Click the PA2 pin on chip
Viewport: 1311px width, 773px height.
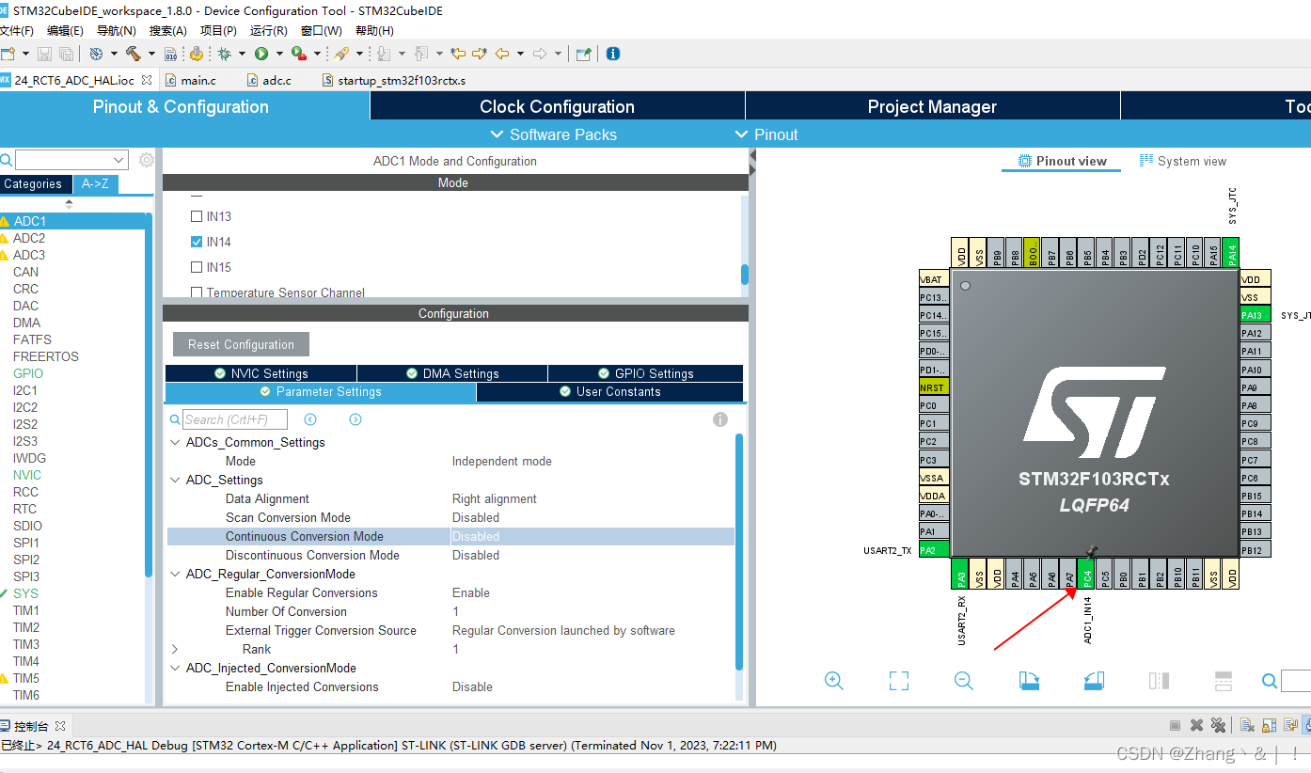click(934, 550)
